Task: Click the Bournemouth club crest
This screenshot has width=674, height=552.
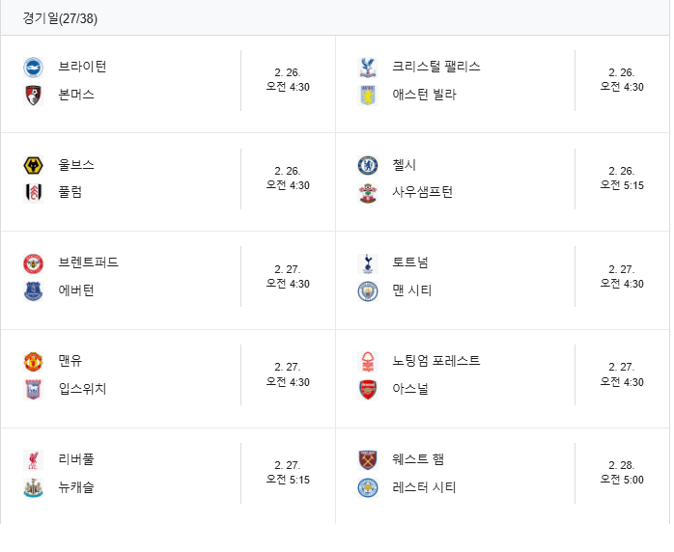Action: point(33,96)
